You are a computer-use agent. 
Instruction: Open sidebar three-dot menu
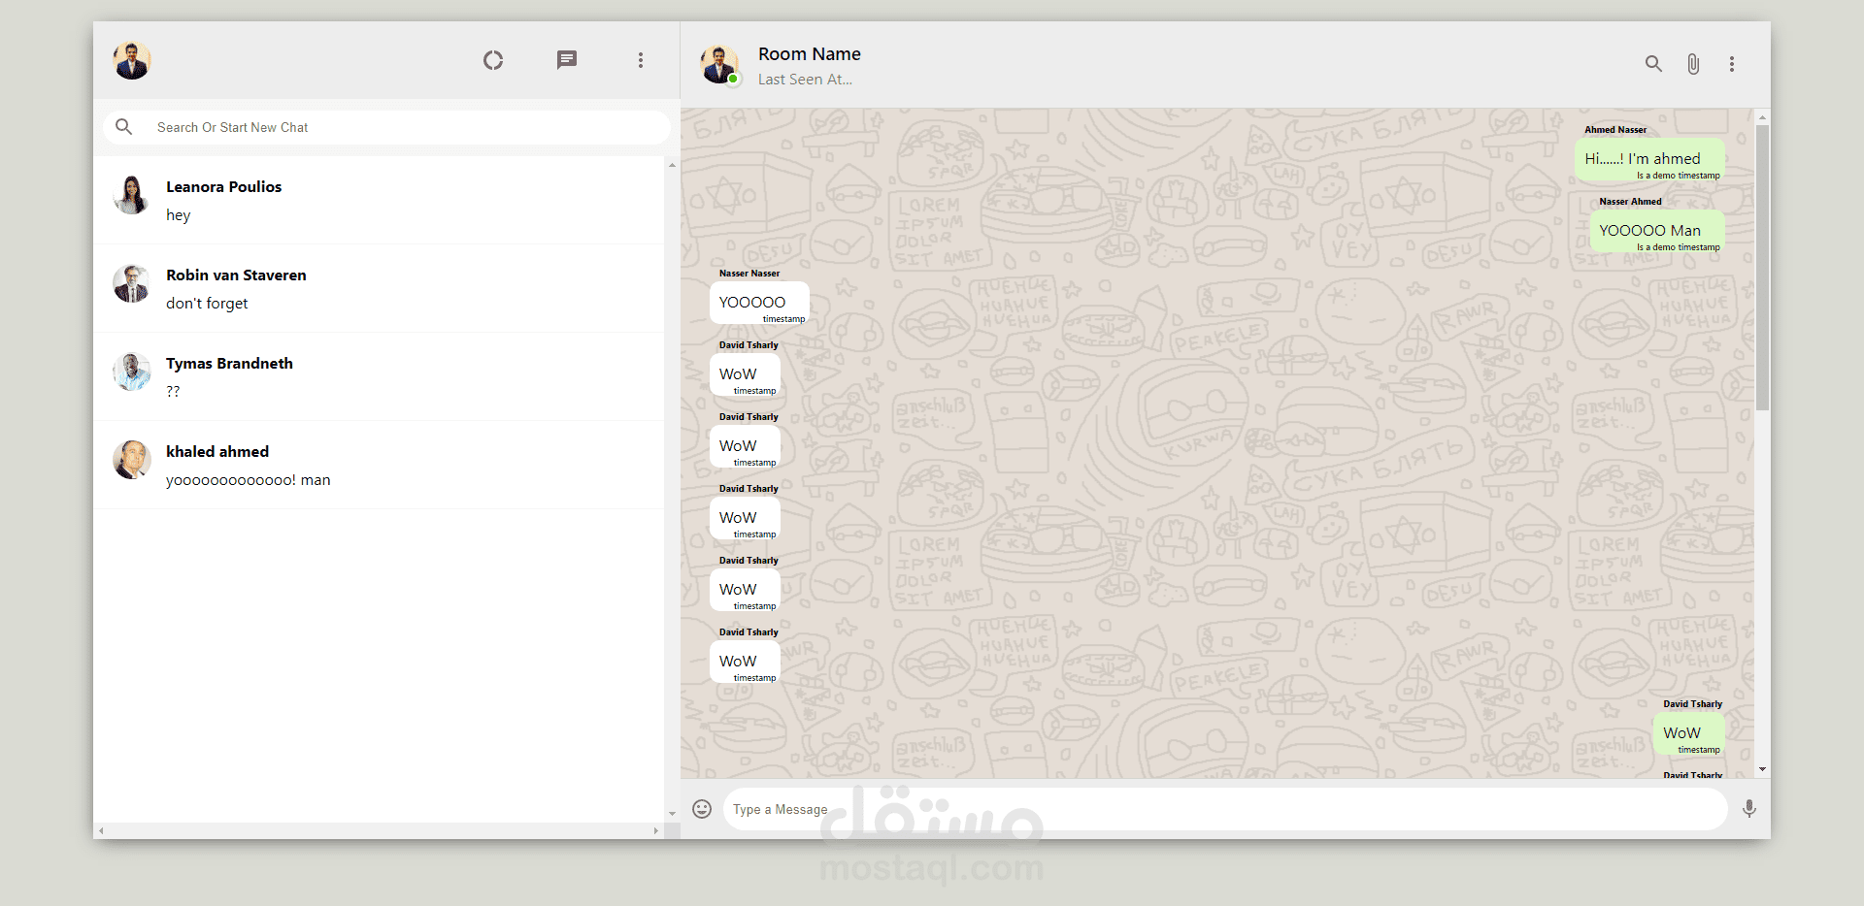641,60
